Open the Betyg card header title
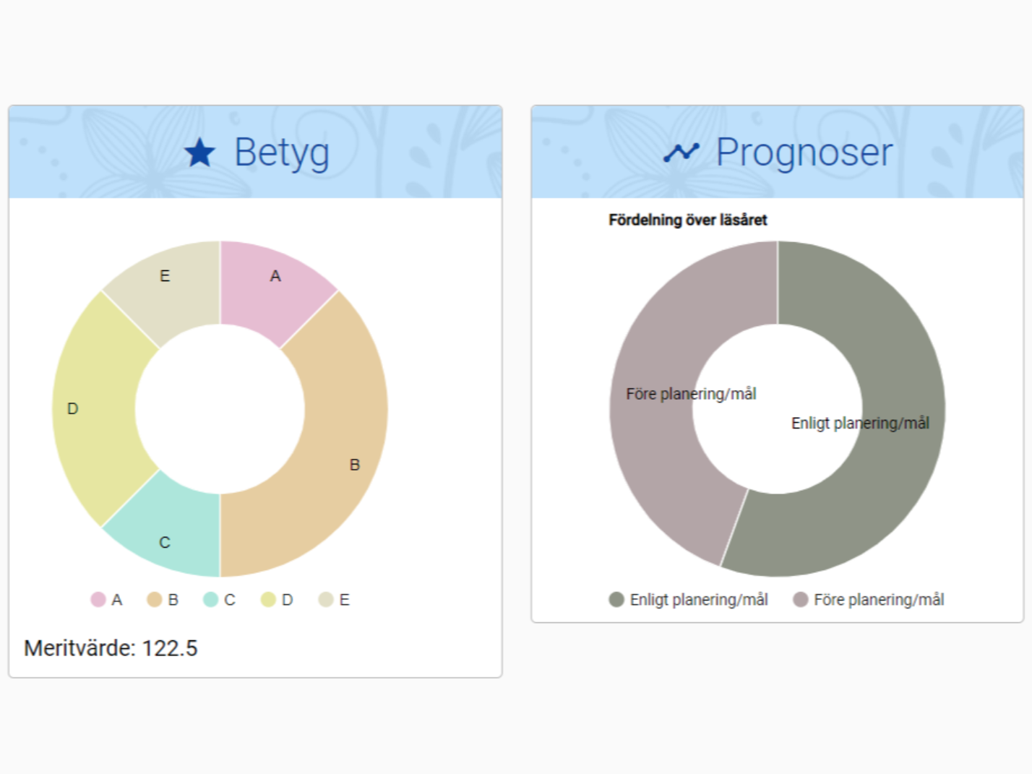Image resolution: width=1032 pixels, height=774 pixels. click(282, 152)
